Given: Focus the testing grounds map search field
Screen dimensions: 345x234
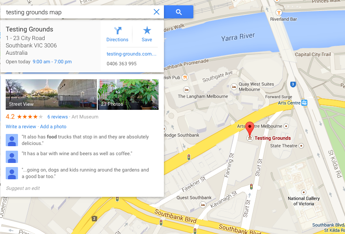Looking at the screenshot, I should click(77, 12).
